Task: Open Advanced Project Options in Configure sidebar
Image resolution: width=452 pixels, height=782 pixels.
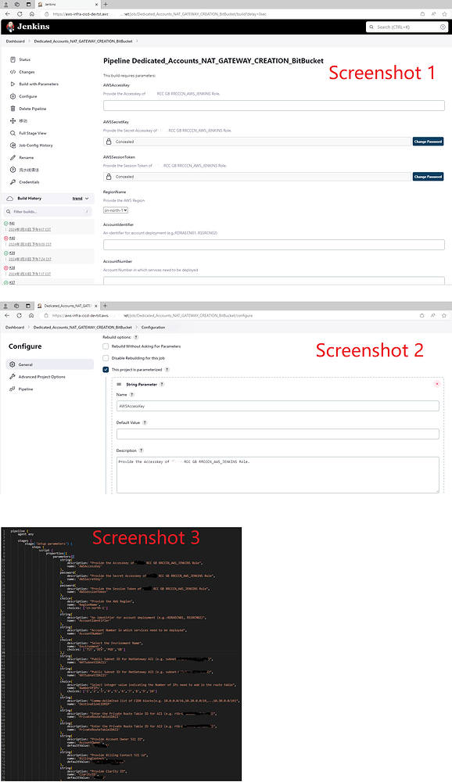Action: click(x=49, y=377)
